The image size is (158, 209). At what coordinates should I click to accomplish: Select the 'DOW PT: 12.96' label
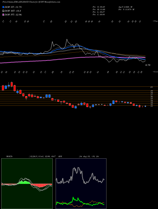point(13,15)
